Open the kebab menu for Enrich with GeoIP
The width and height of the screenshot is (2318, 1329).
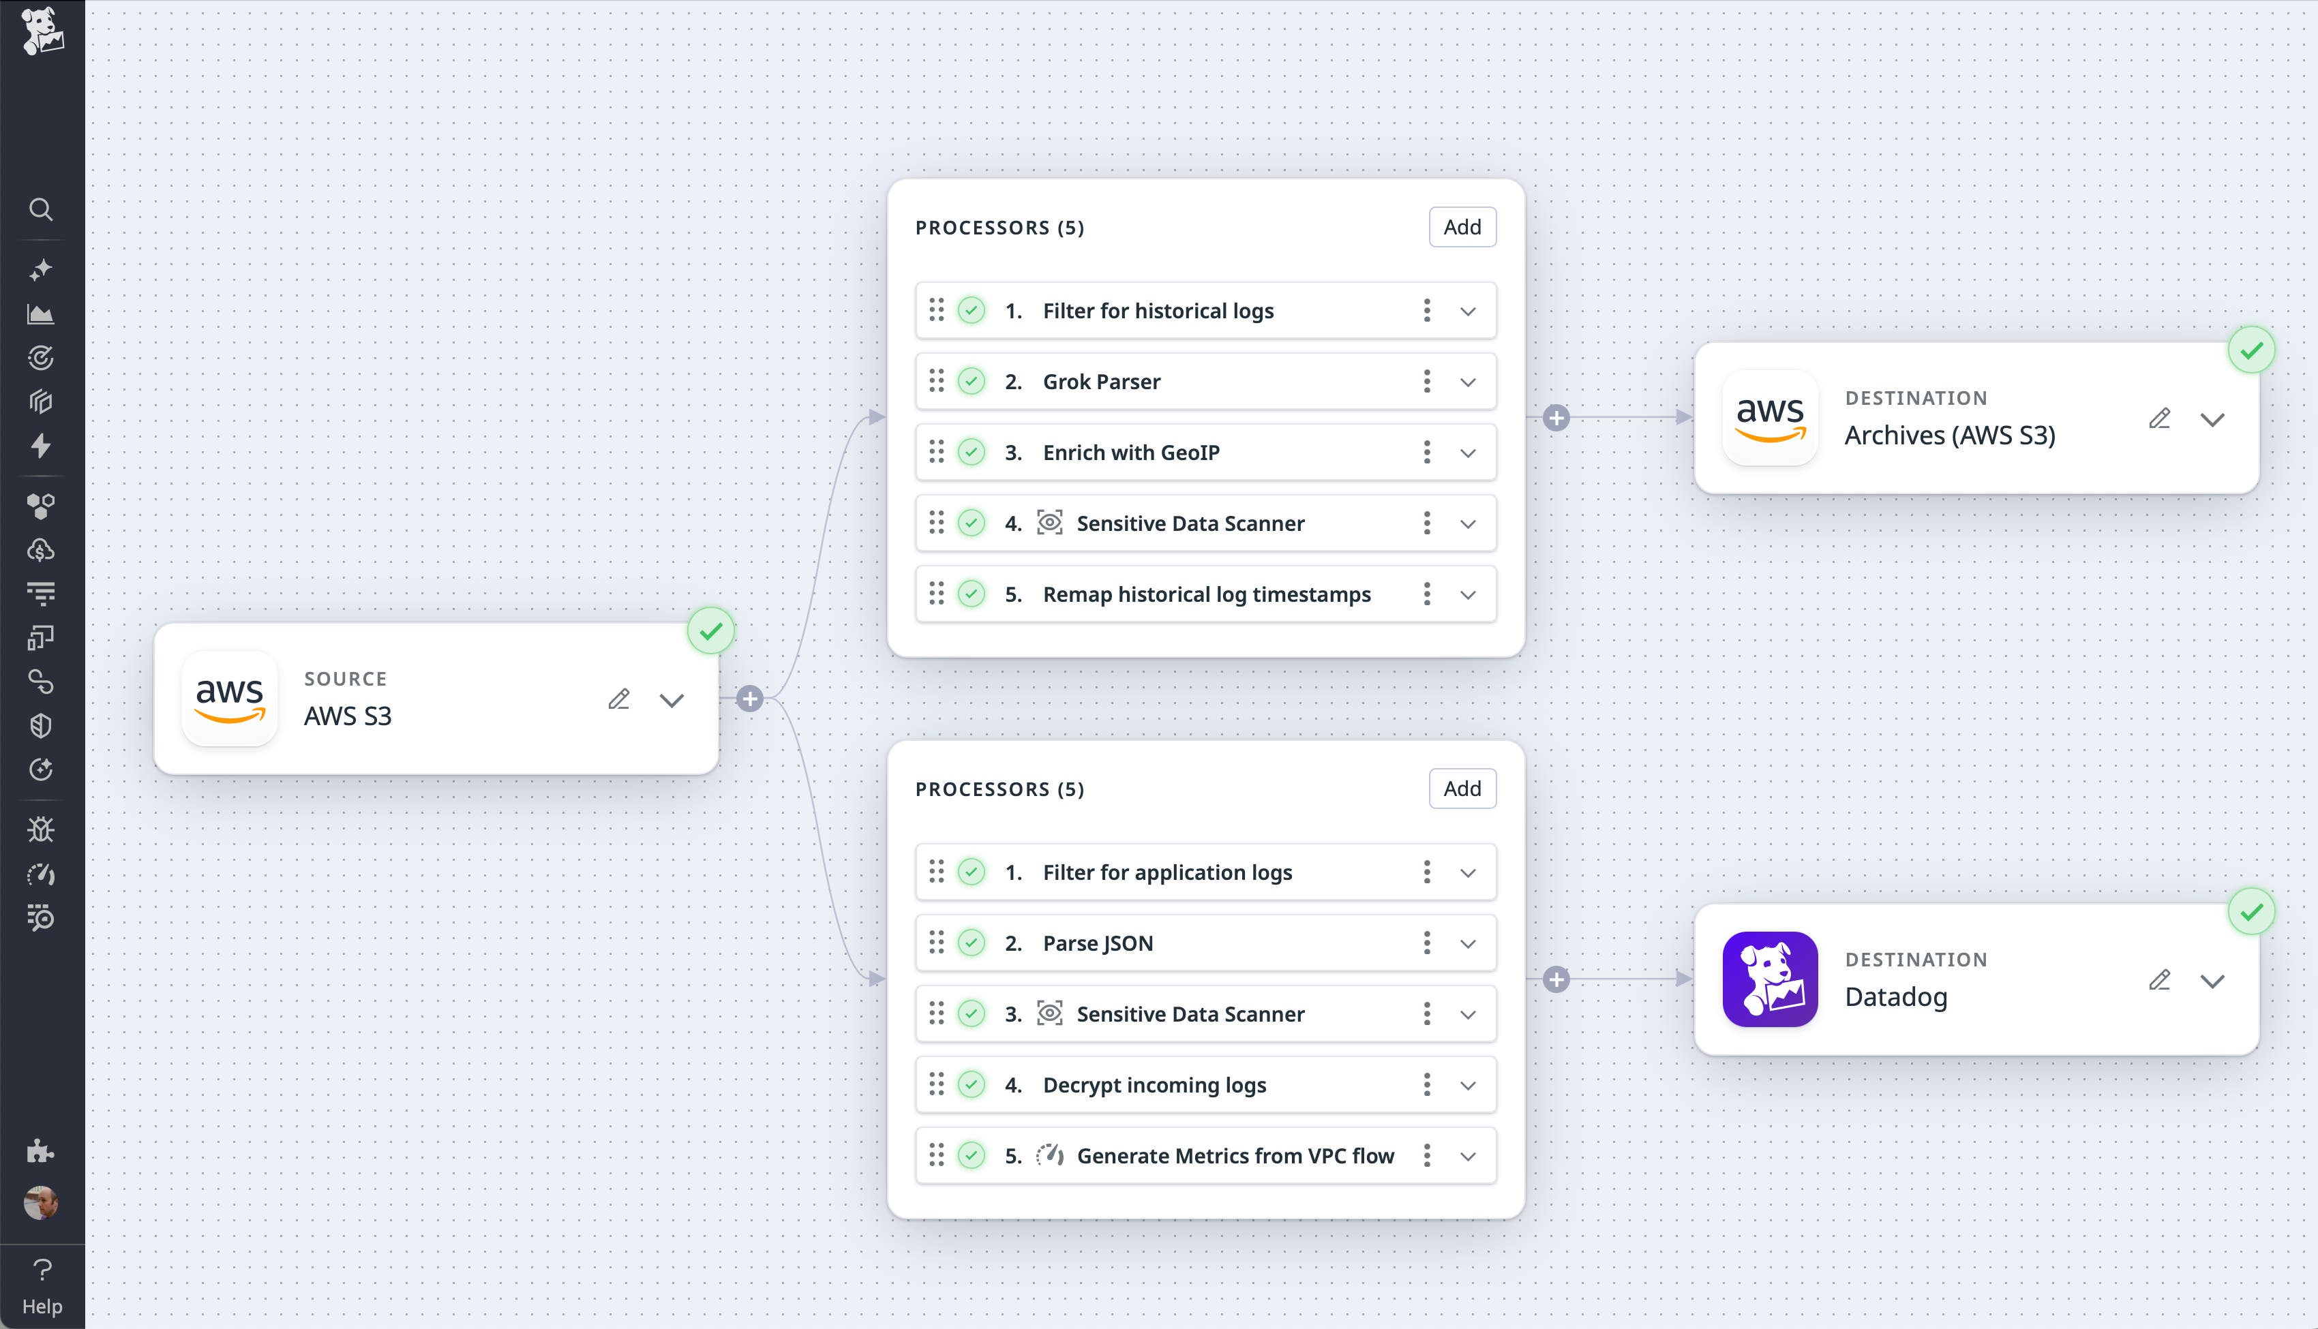(x=1427, y=452)
